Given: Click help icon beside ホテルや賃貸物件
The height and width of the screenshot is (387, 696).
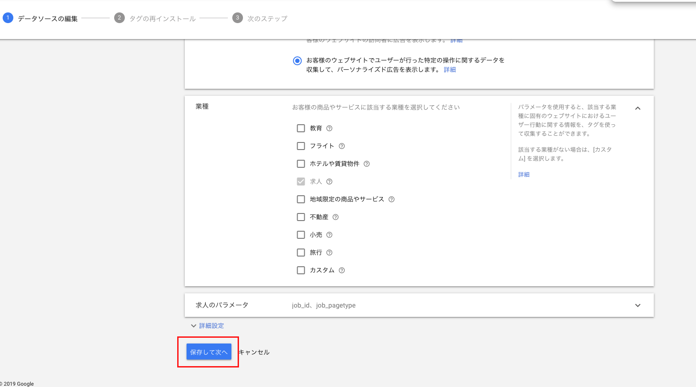Looking at the screenshot, I should [366, 164].
